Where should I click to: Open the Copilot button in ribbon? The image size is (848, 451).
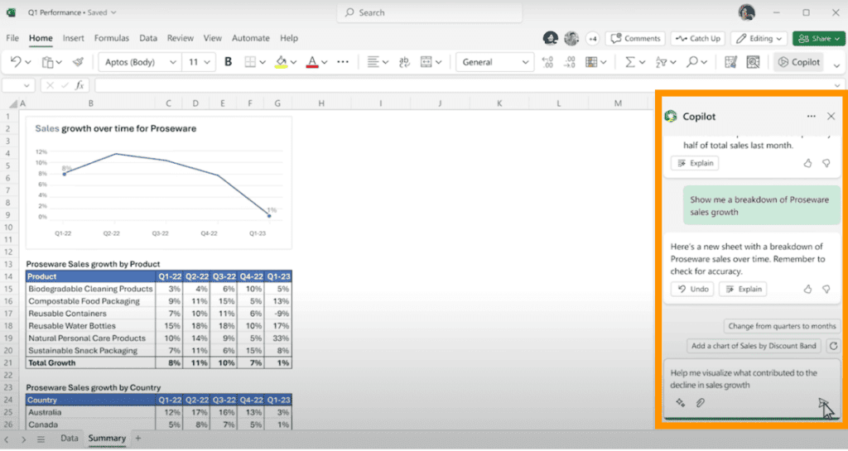tap(799, 62)
